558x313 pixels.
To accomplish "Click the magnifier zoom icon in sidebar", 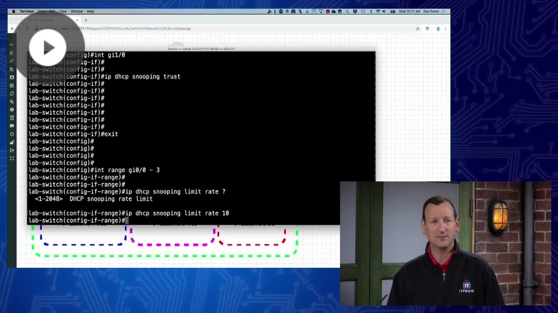I will (12, 102).
